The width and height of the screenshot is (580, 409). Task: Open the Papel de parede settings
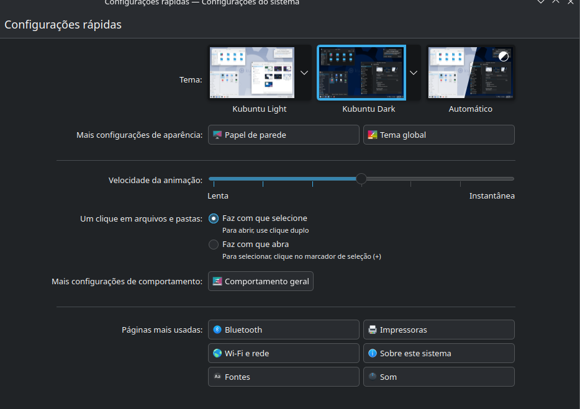[283, 135]
